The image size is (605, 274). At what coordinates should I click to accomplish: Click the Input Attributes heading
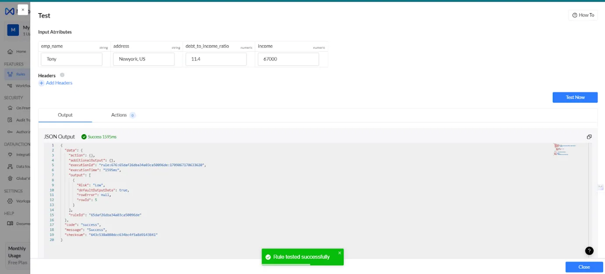click(55, 32)
